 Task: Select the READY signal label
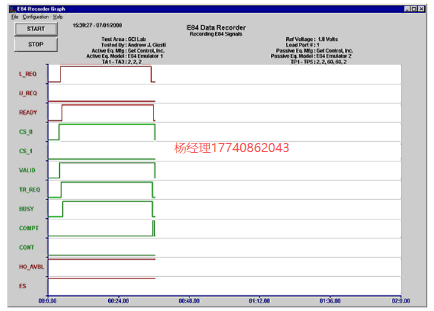[x=28, y=112]
